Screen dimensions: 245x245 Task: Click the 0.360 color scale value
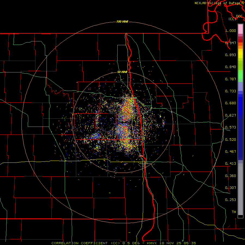231,176
